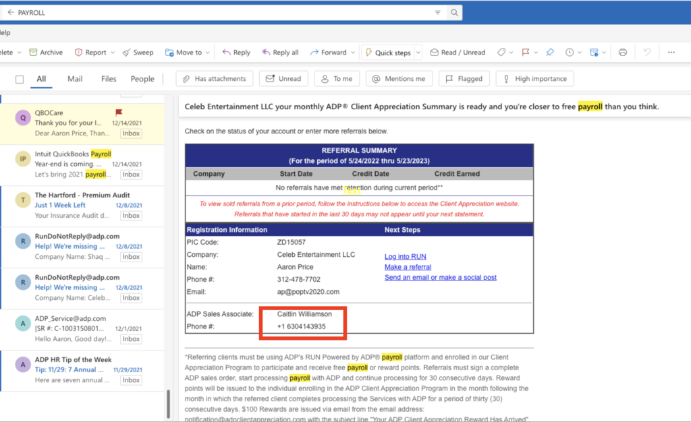Open the ADP_Service@adp.com email
Image resolution: width=691 pixels, height=422 pixels.
pos(82,329)
